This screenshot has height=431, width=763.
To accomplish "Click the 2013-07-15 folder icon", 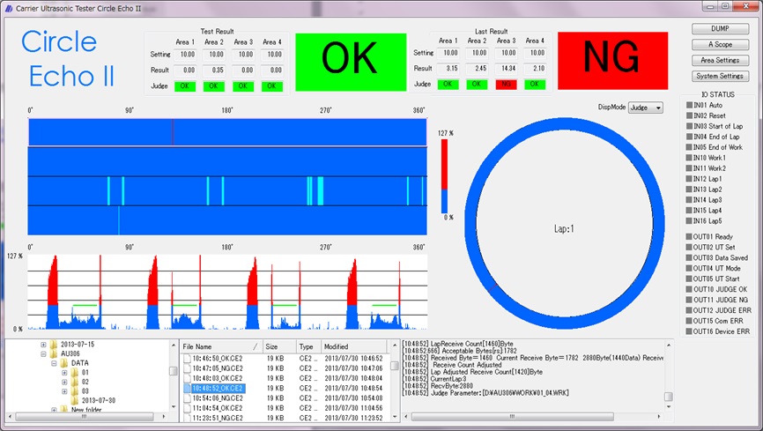I will (x=54, y=345).
